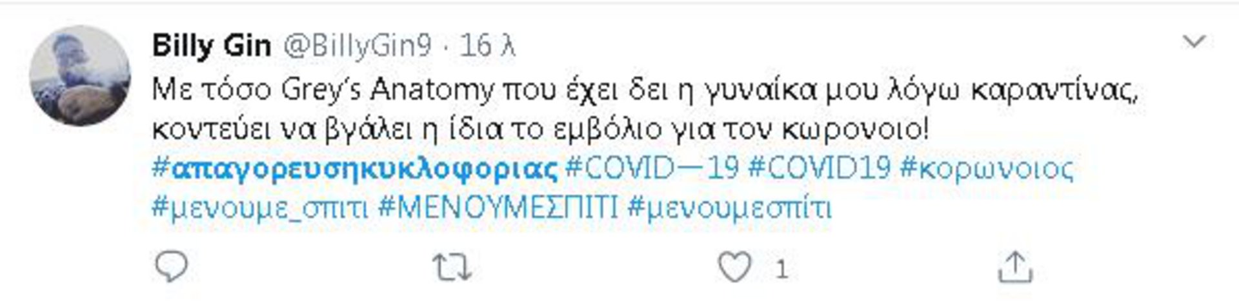Like the tweet with the heart icon

[735, 267]
